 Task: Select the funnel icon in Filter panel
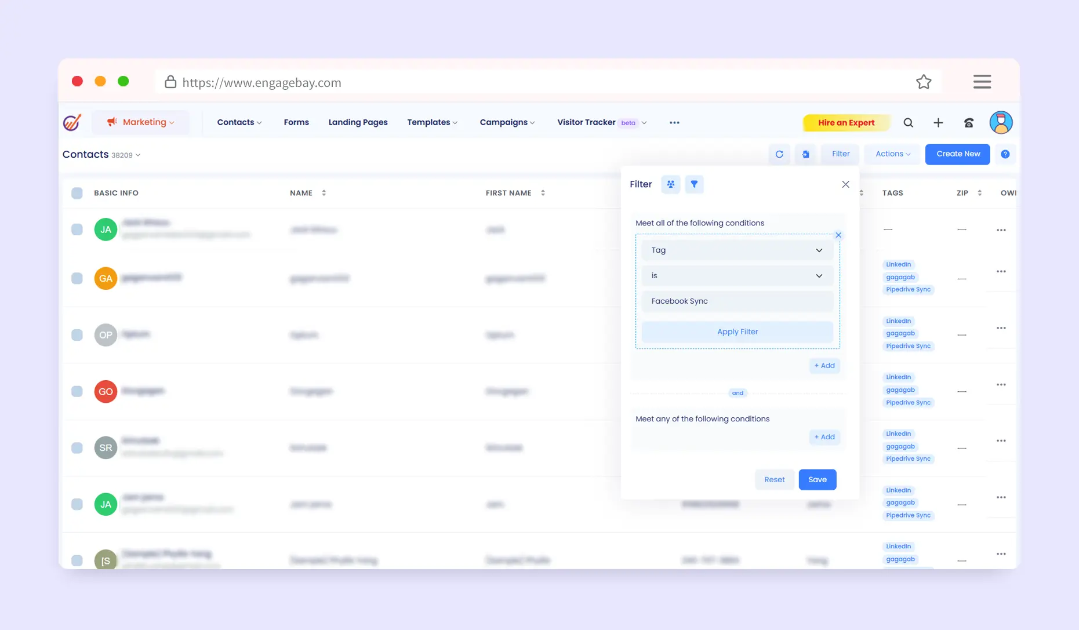pyautogui.click(x=694, y=184)
